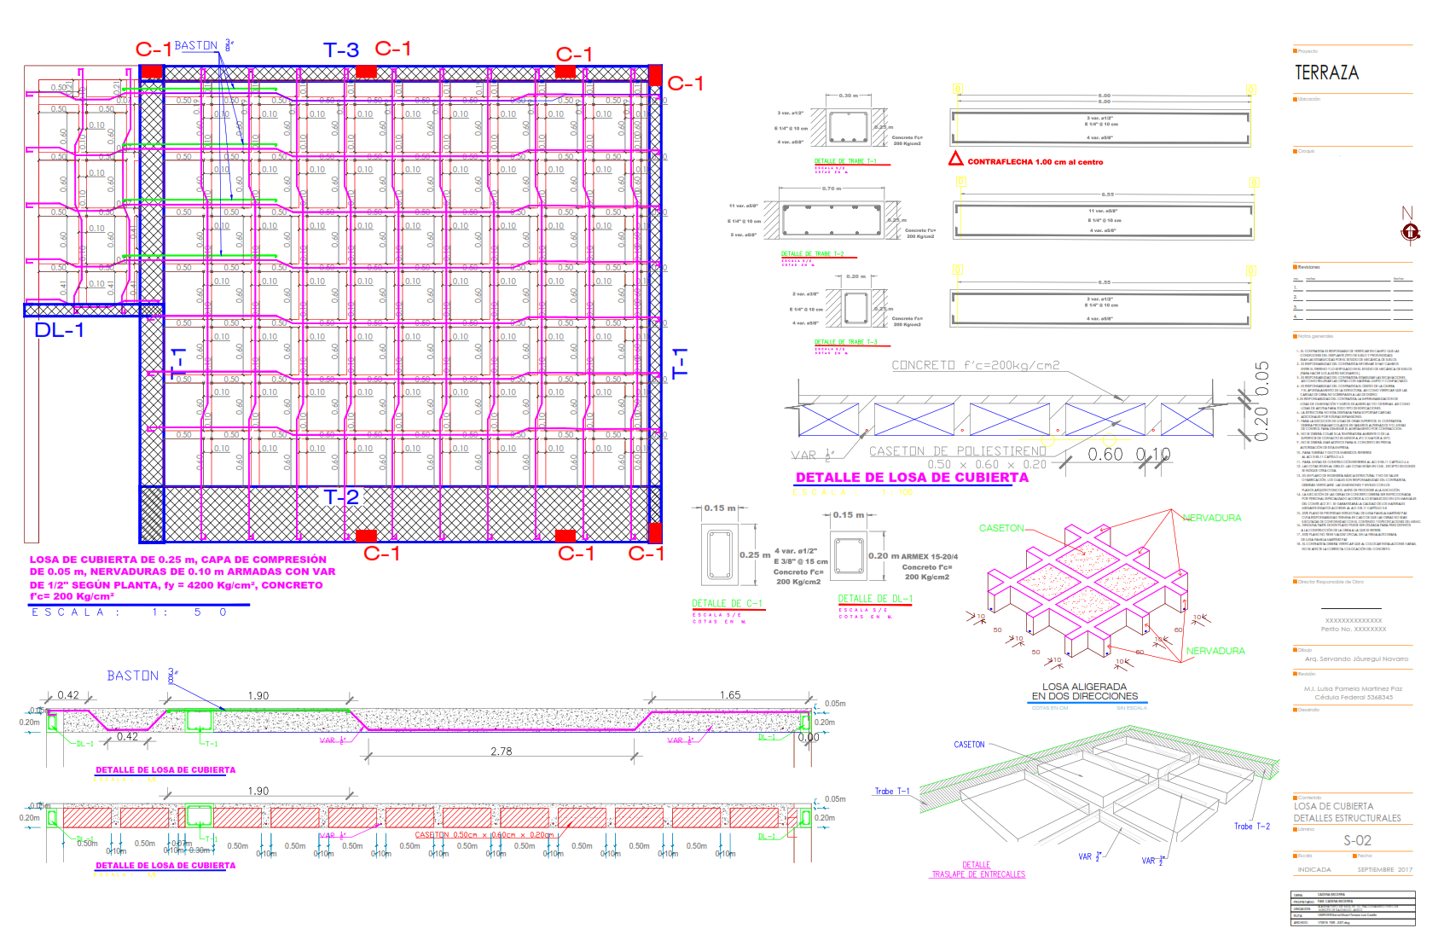Image resolution: width=1444 pixels, height=940 pixels.
Task: Click the T-3 beam label above plan
Action: 341,50
